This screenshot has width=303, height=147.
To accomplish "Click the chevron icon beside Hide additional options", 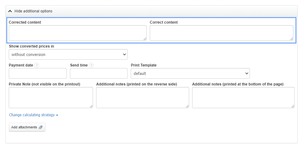I will [x=10, y=11].
